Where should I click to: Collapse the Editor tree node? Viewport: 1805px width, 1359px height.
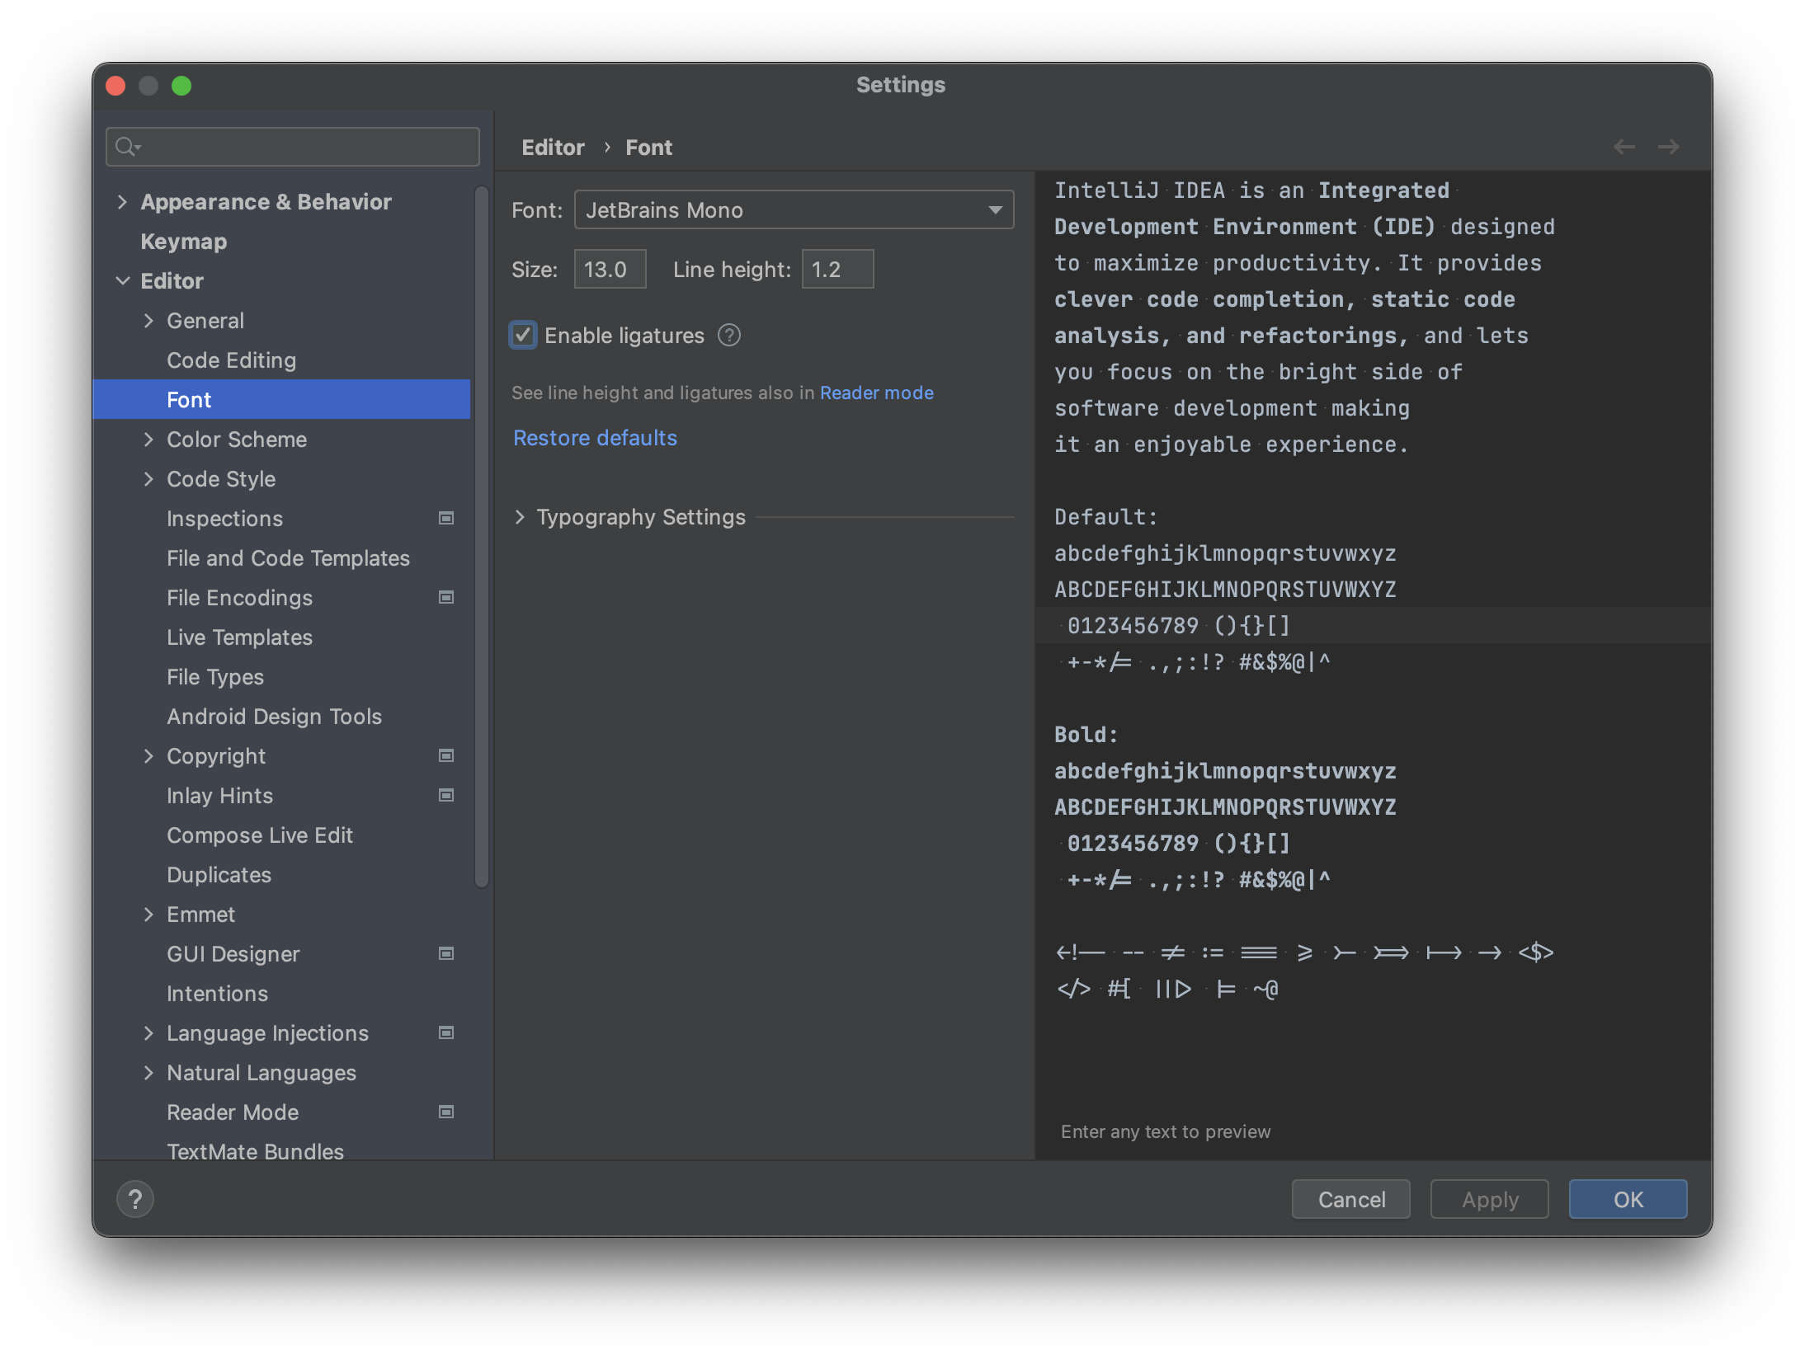point(122,281)
